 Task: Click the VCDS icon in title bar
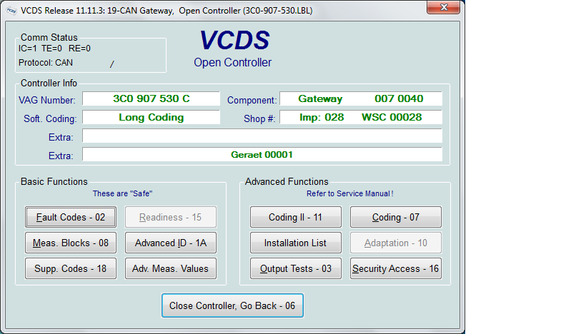(x=11, y=11)
